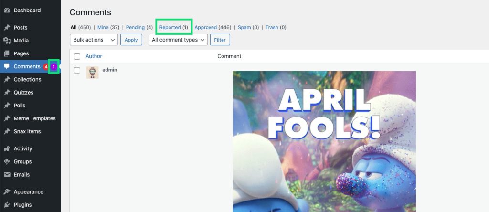This screenshot has height=212, width=489.
Task: Go to Collections menu label
Action: coord(27,79)
